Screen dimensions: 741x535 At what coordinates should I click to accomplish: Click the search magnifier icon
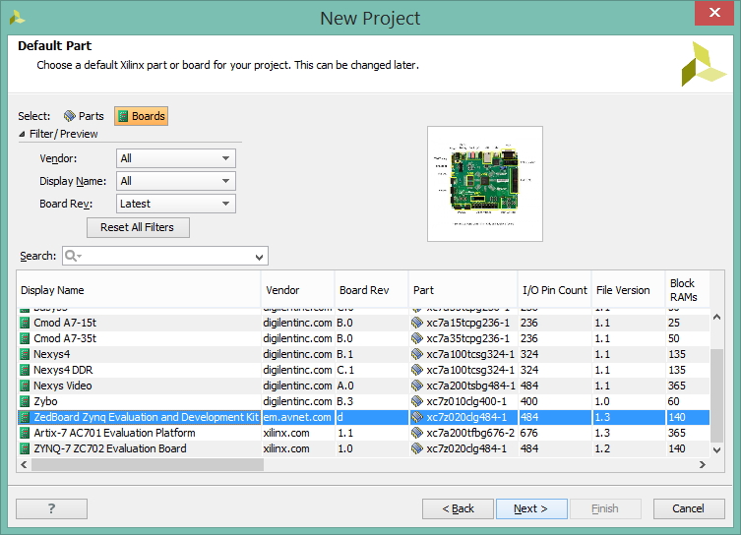click(73, 256)
